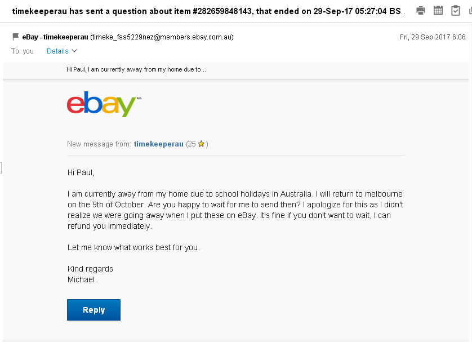Click the yellow feedback star next to 25
Screen dimensions: 472x342
[201, 144]
